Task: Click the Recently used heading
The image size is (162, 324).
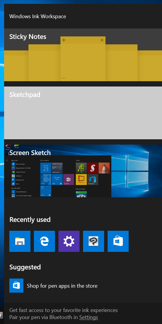Action: click(x=30, y=219)
